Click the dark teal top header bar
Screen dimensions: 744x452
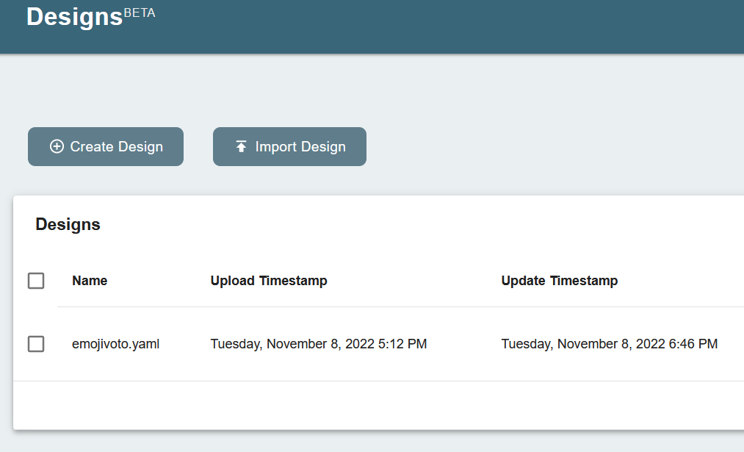441,26
